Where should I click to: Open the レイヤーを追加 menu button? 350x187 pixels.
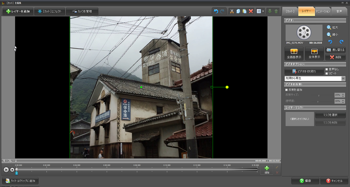(18, 11)
